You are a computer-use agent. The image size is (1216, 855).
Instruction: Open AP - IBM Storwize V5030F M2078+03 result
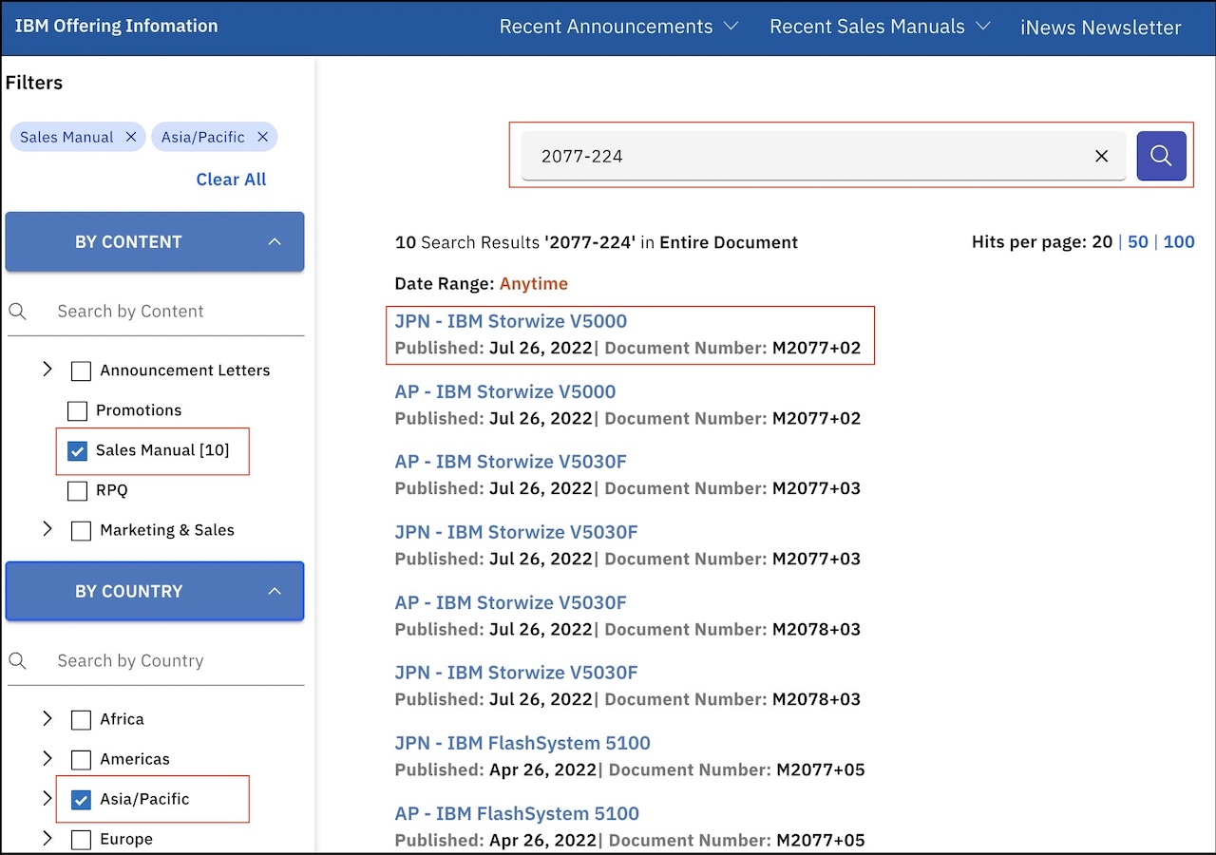point(511,602)
